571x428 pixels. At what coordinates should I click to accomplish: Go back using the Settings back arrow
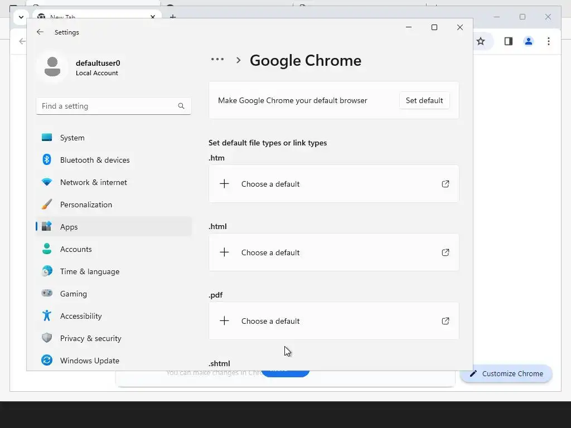pos(40,32)
